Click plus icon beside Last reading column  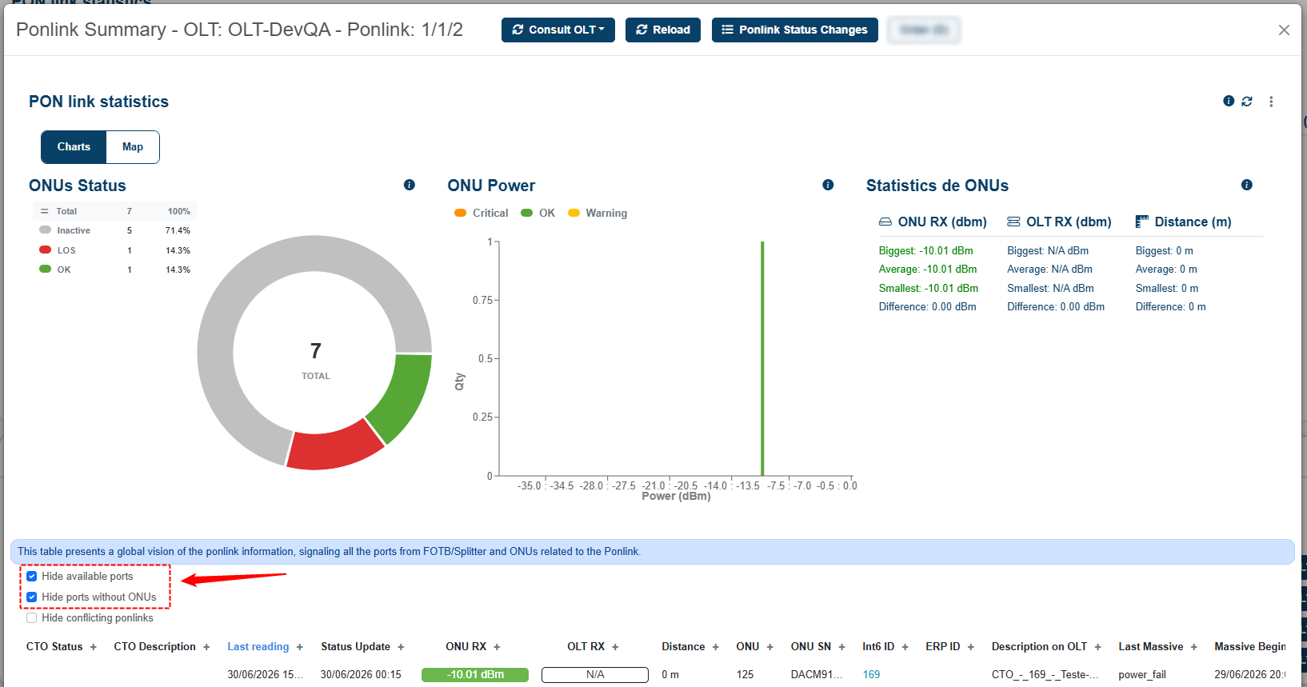pos(300,647)
